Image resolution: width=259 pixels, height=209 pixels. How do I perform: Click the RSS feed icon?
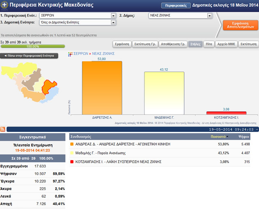pyautogui.click(x=3, y=129)
